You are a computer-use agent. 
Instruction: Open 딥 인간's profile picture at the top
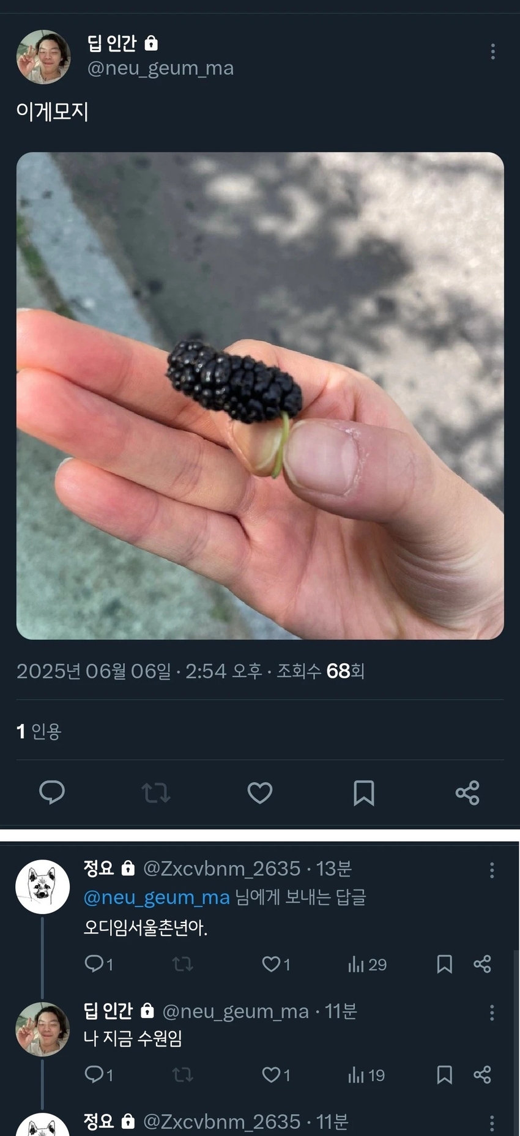[43, 57]
